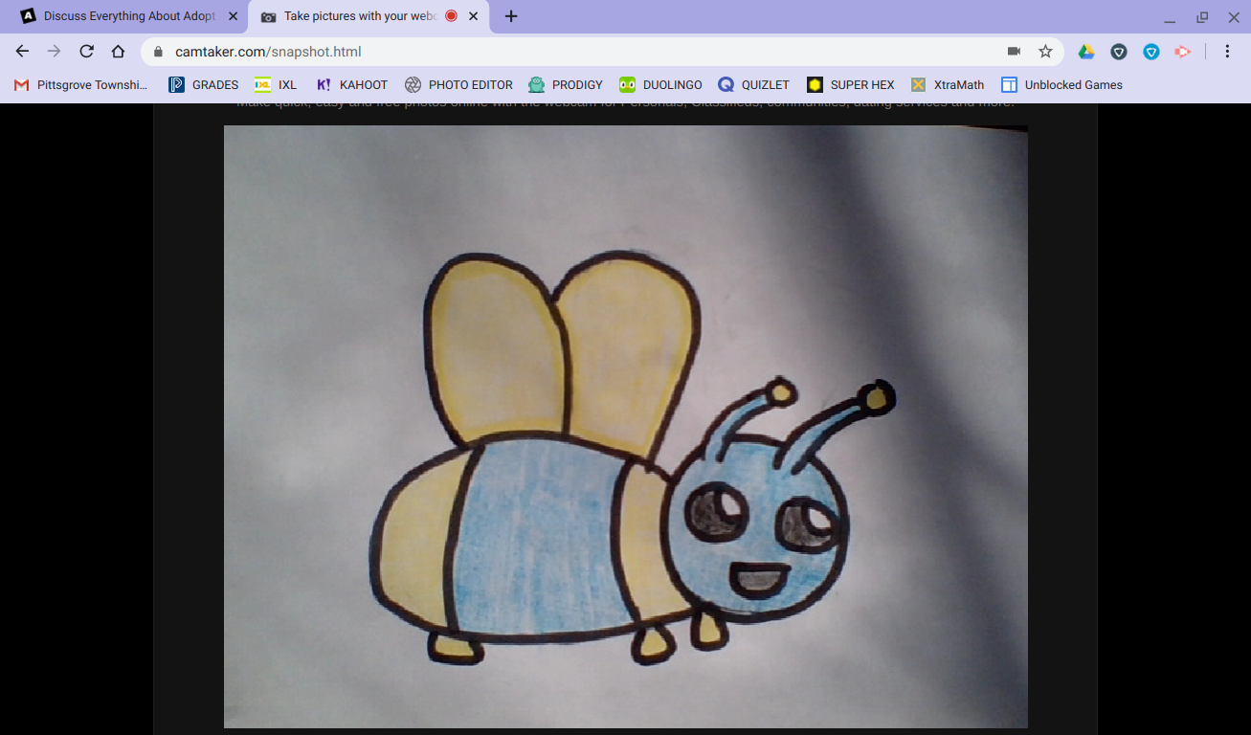
Task: Open the GRADES bookmark
Action: coord(204,85)
